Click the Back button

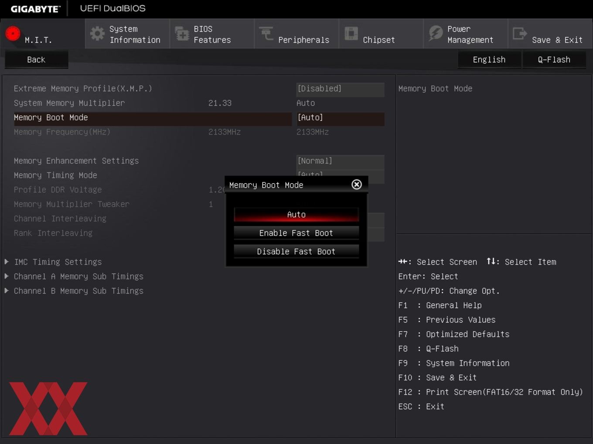[x=36, y=60]
